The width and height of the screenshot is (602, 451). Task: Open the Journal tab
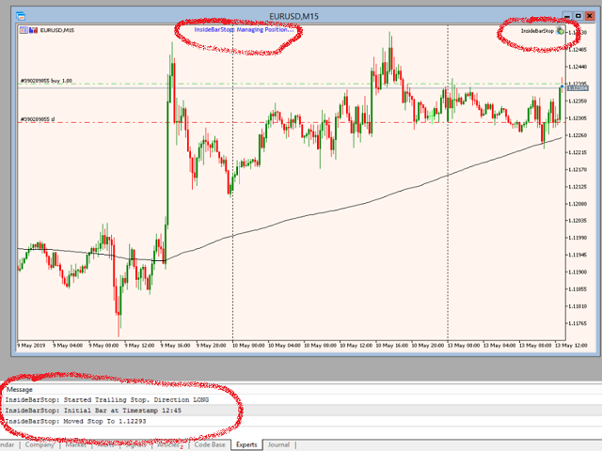[x=278, y=444]
